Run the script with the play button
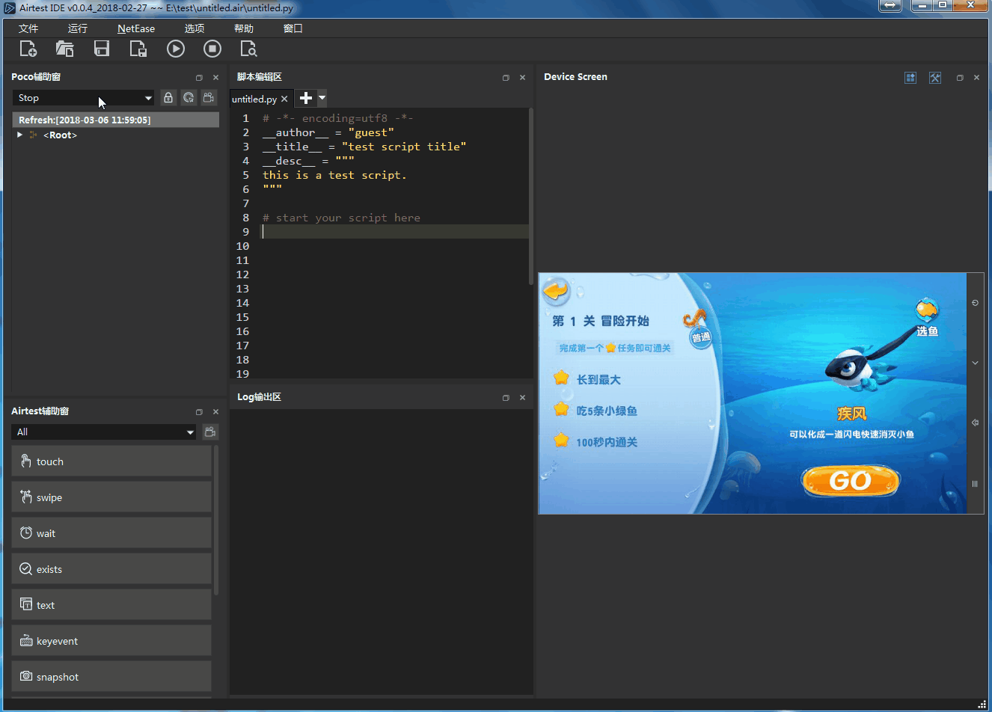Screen dimensions: 992x712 click(x=176, y=49)
